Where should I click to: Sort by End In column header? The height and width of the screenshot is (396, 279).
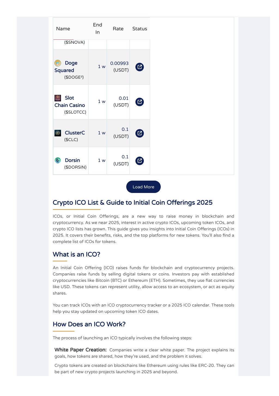tap(98, 28)
